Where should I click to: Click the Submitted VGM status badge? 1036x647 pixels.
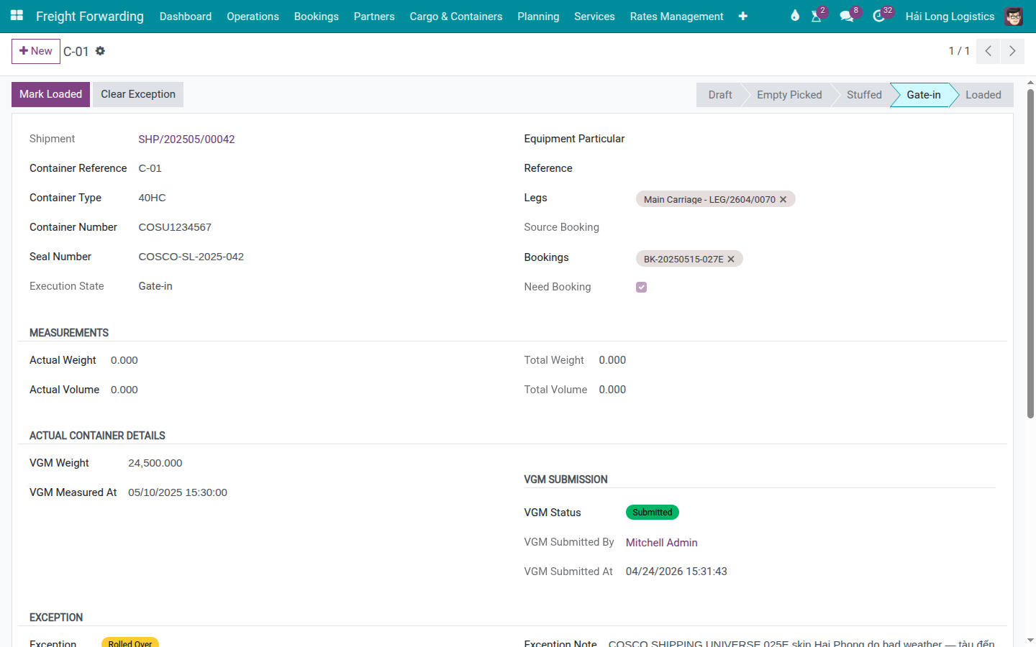pyautogui.click(x=652, y=513)
